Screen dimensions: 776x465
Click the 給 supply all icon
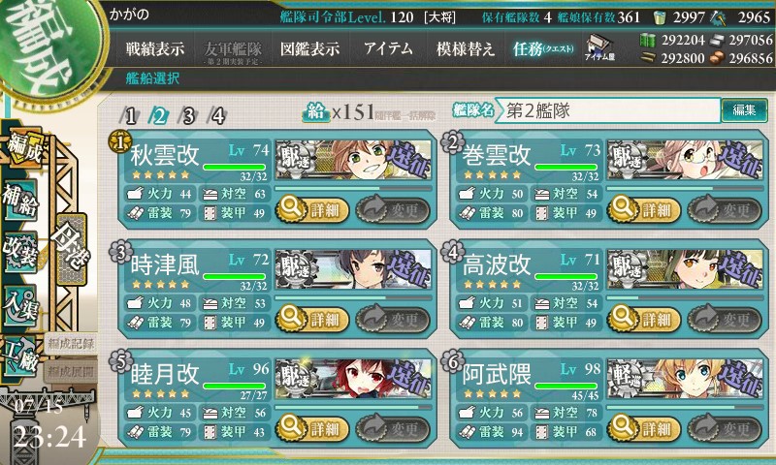(x=316, y=112)
